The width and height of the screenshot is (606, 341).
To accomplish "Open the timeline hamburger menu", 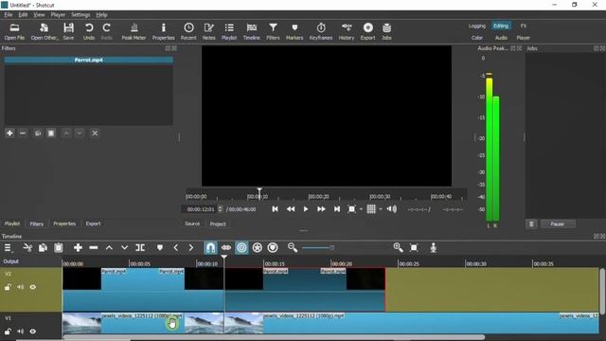I will (x=8, y=248).
